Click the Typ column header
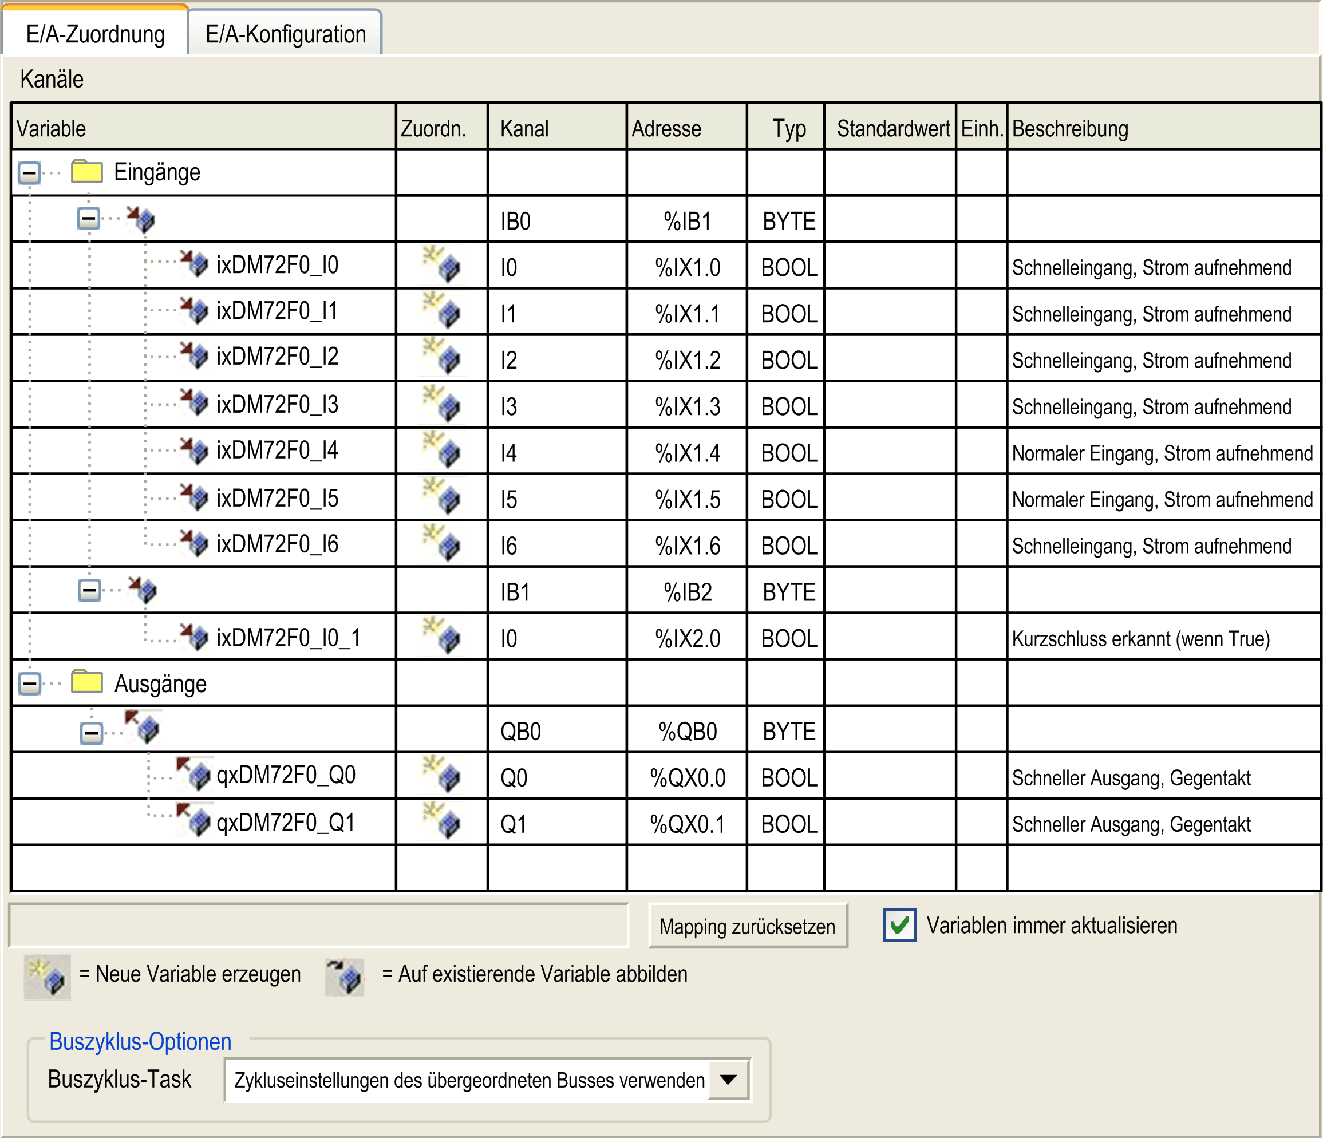 [x=785, y=128]
